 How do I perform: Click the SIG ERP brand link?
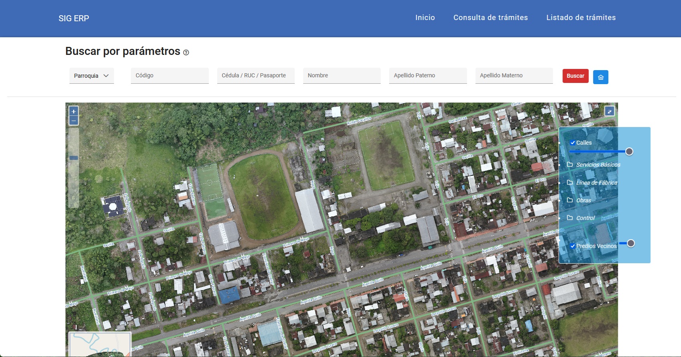point(74,18)
